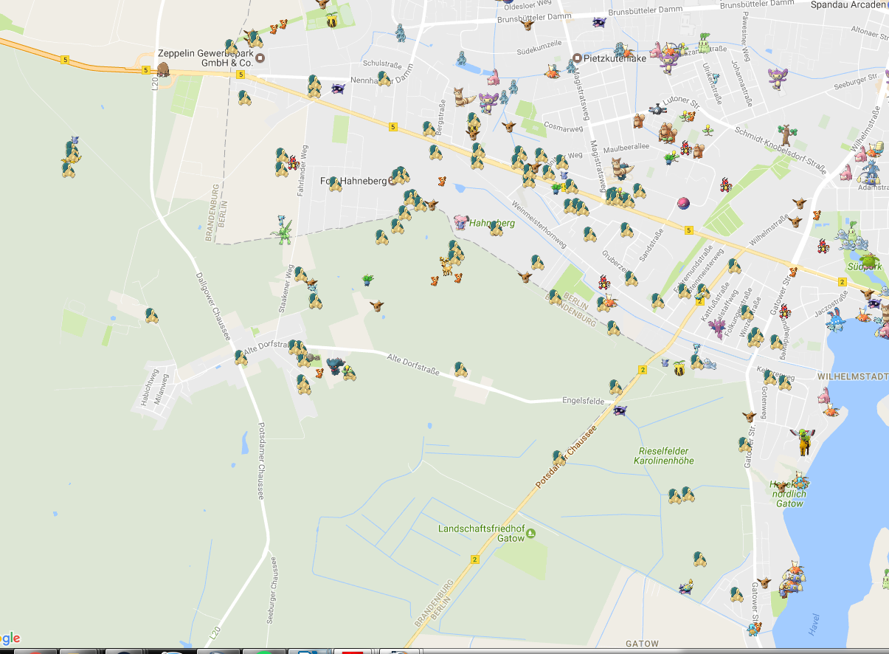889x654 pixels.
Task: Select the Cyndaquil on Alte Dorfstraße near Engelsfelde
Action: pos(461,368)
